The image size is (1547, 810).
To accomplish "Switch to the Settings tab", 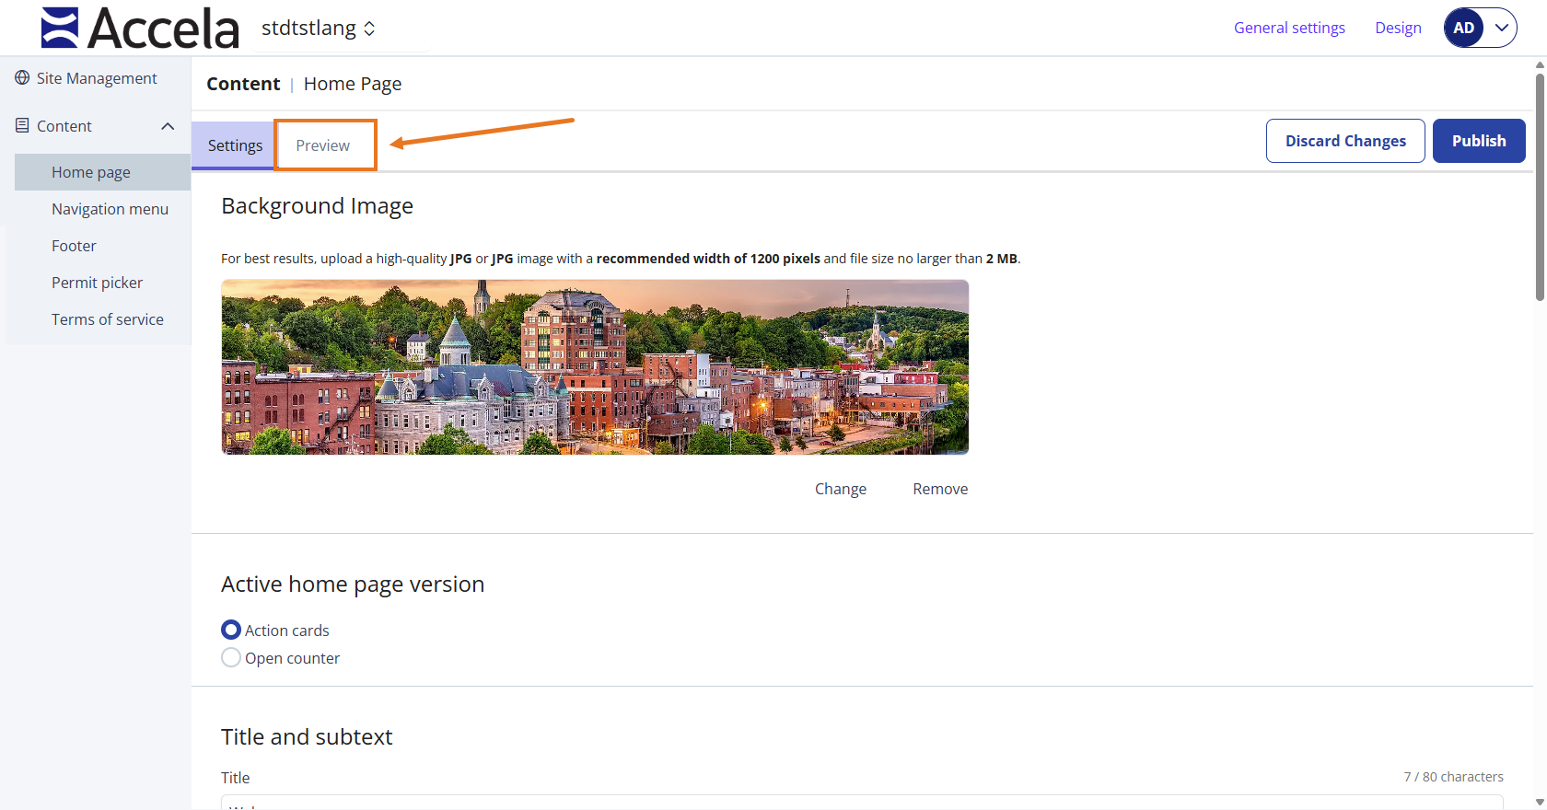I will pos(235,145).
